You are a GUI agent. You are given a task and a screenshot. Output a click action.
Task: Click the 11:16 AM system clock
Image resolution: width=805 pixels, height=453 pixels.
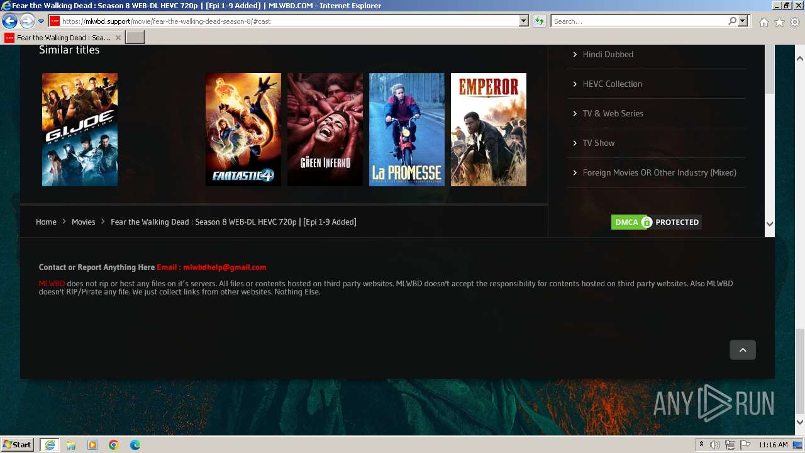[773, 445]
